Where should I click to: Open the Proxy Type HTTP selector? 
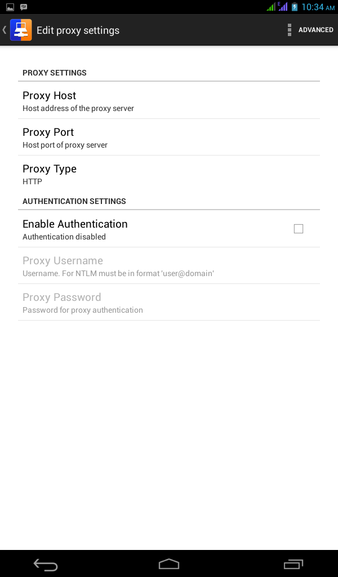[169, 174]
